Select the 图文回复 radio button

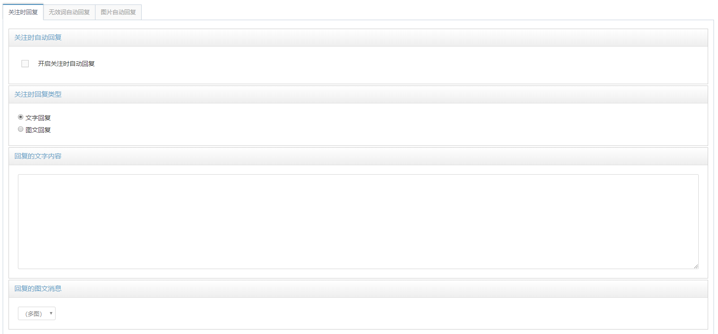21,129
